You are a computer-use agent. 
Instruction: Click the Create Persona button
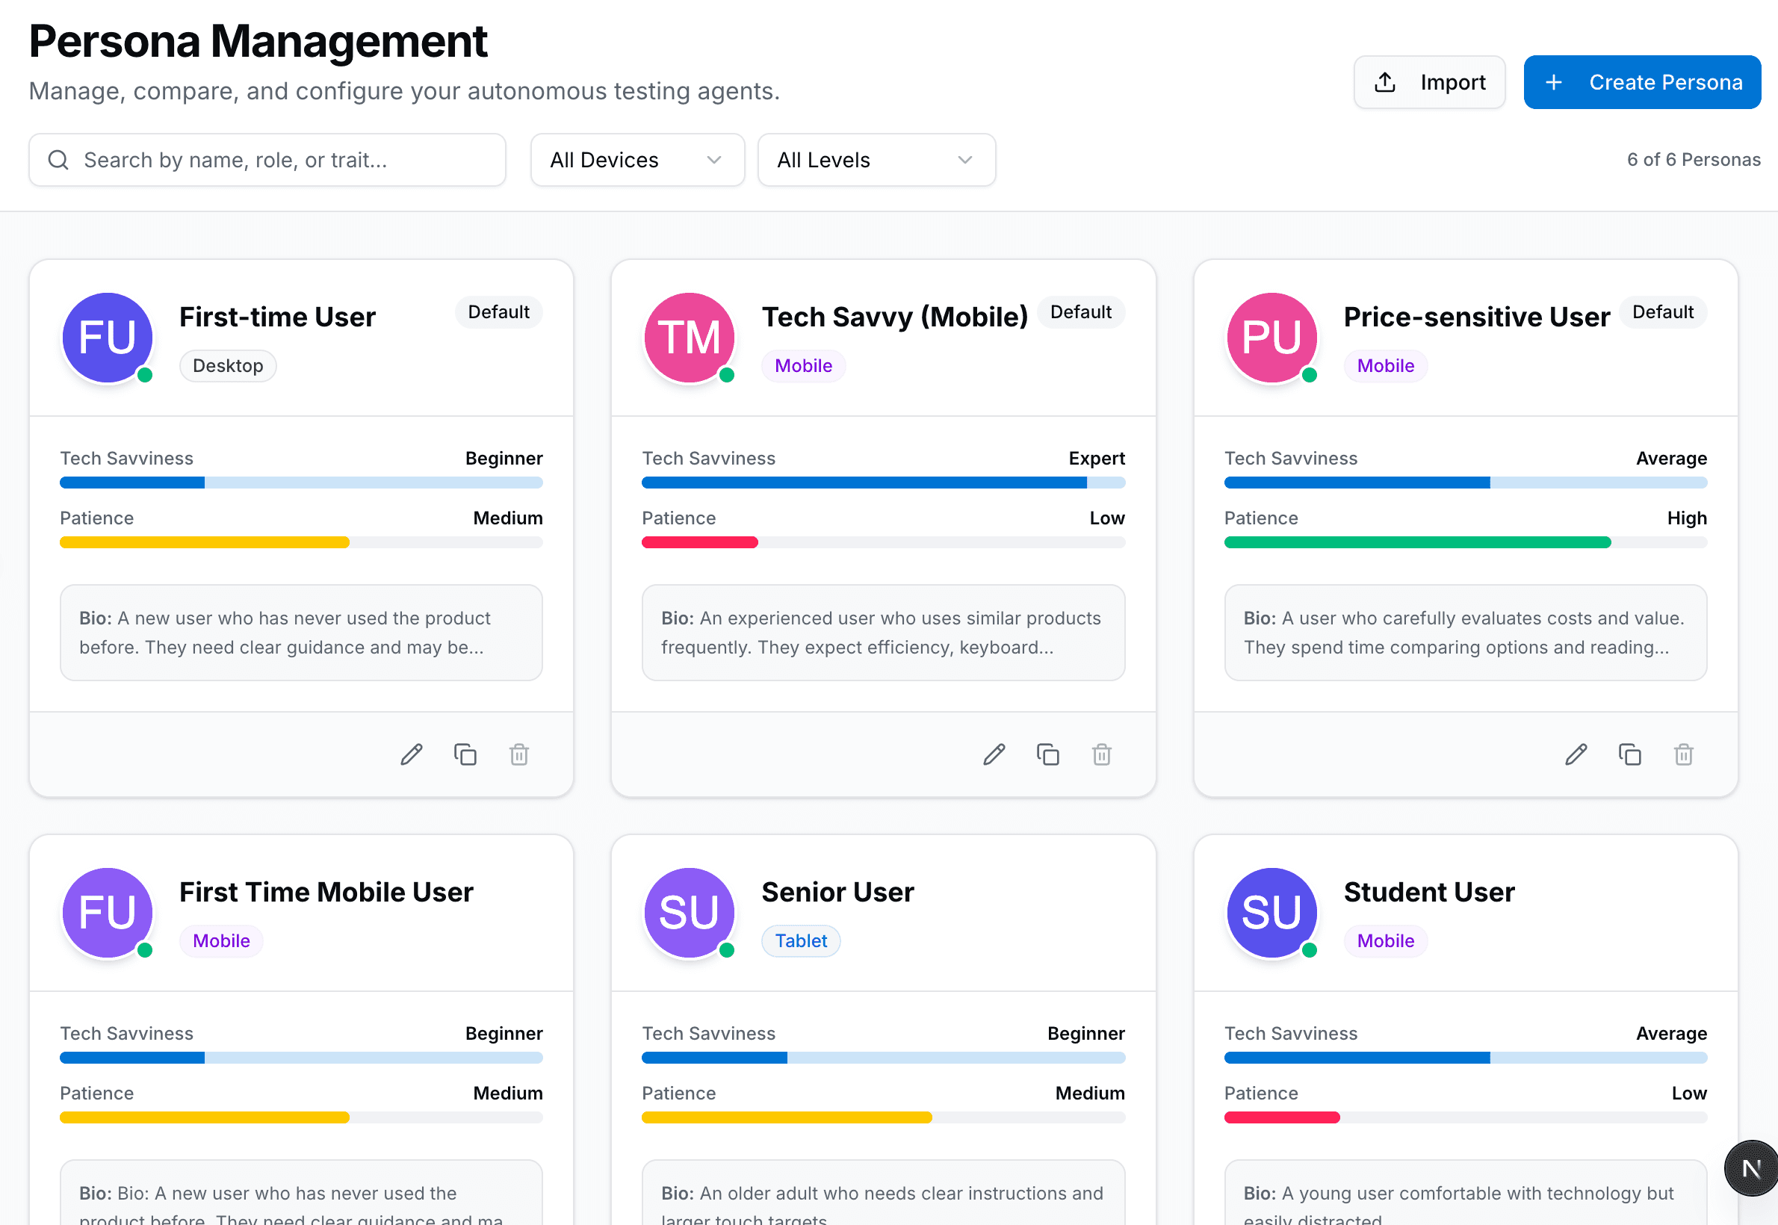pyautogui.click(x=1642, y=82)
